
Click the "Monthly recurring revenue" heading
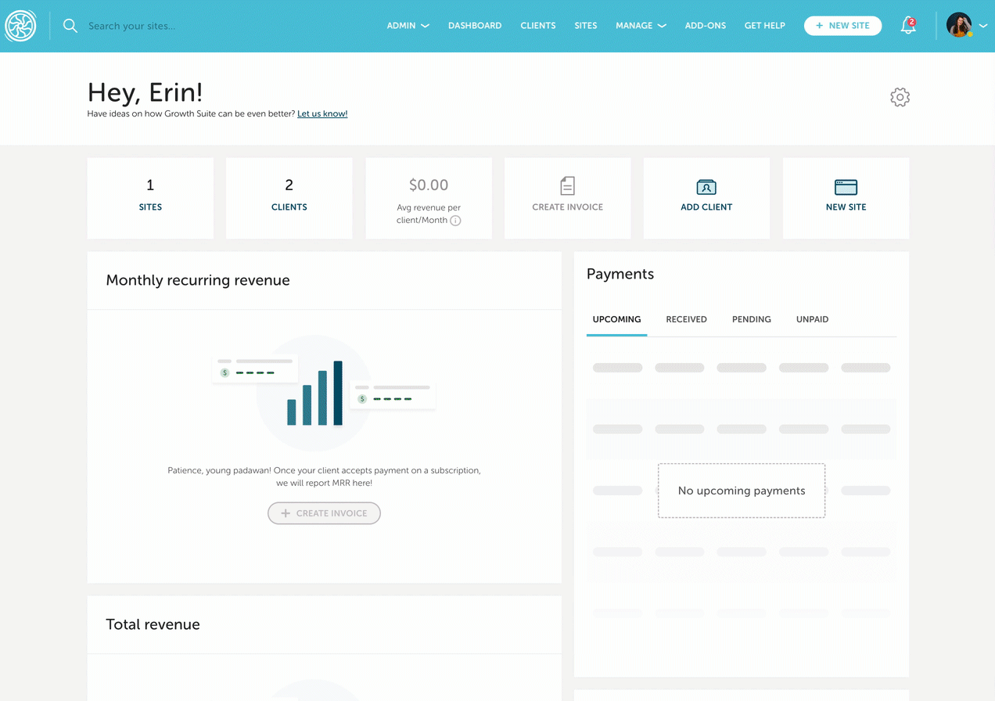198,280
